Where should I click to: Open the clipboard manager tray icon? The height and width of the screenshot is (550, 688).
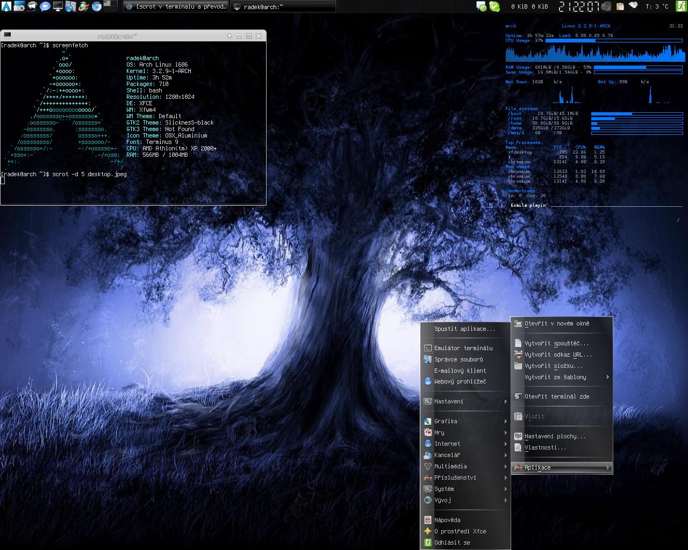(x=620, y=6)
